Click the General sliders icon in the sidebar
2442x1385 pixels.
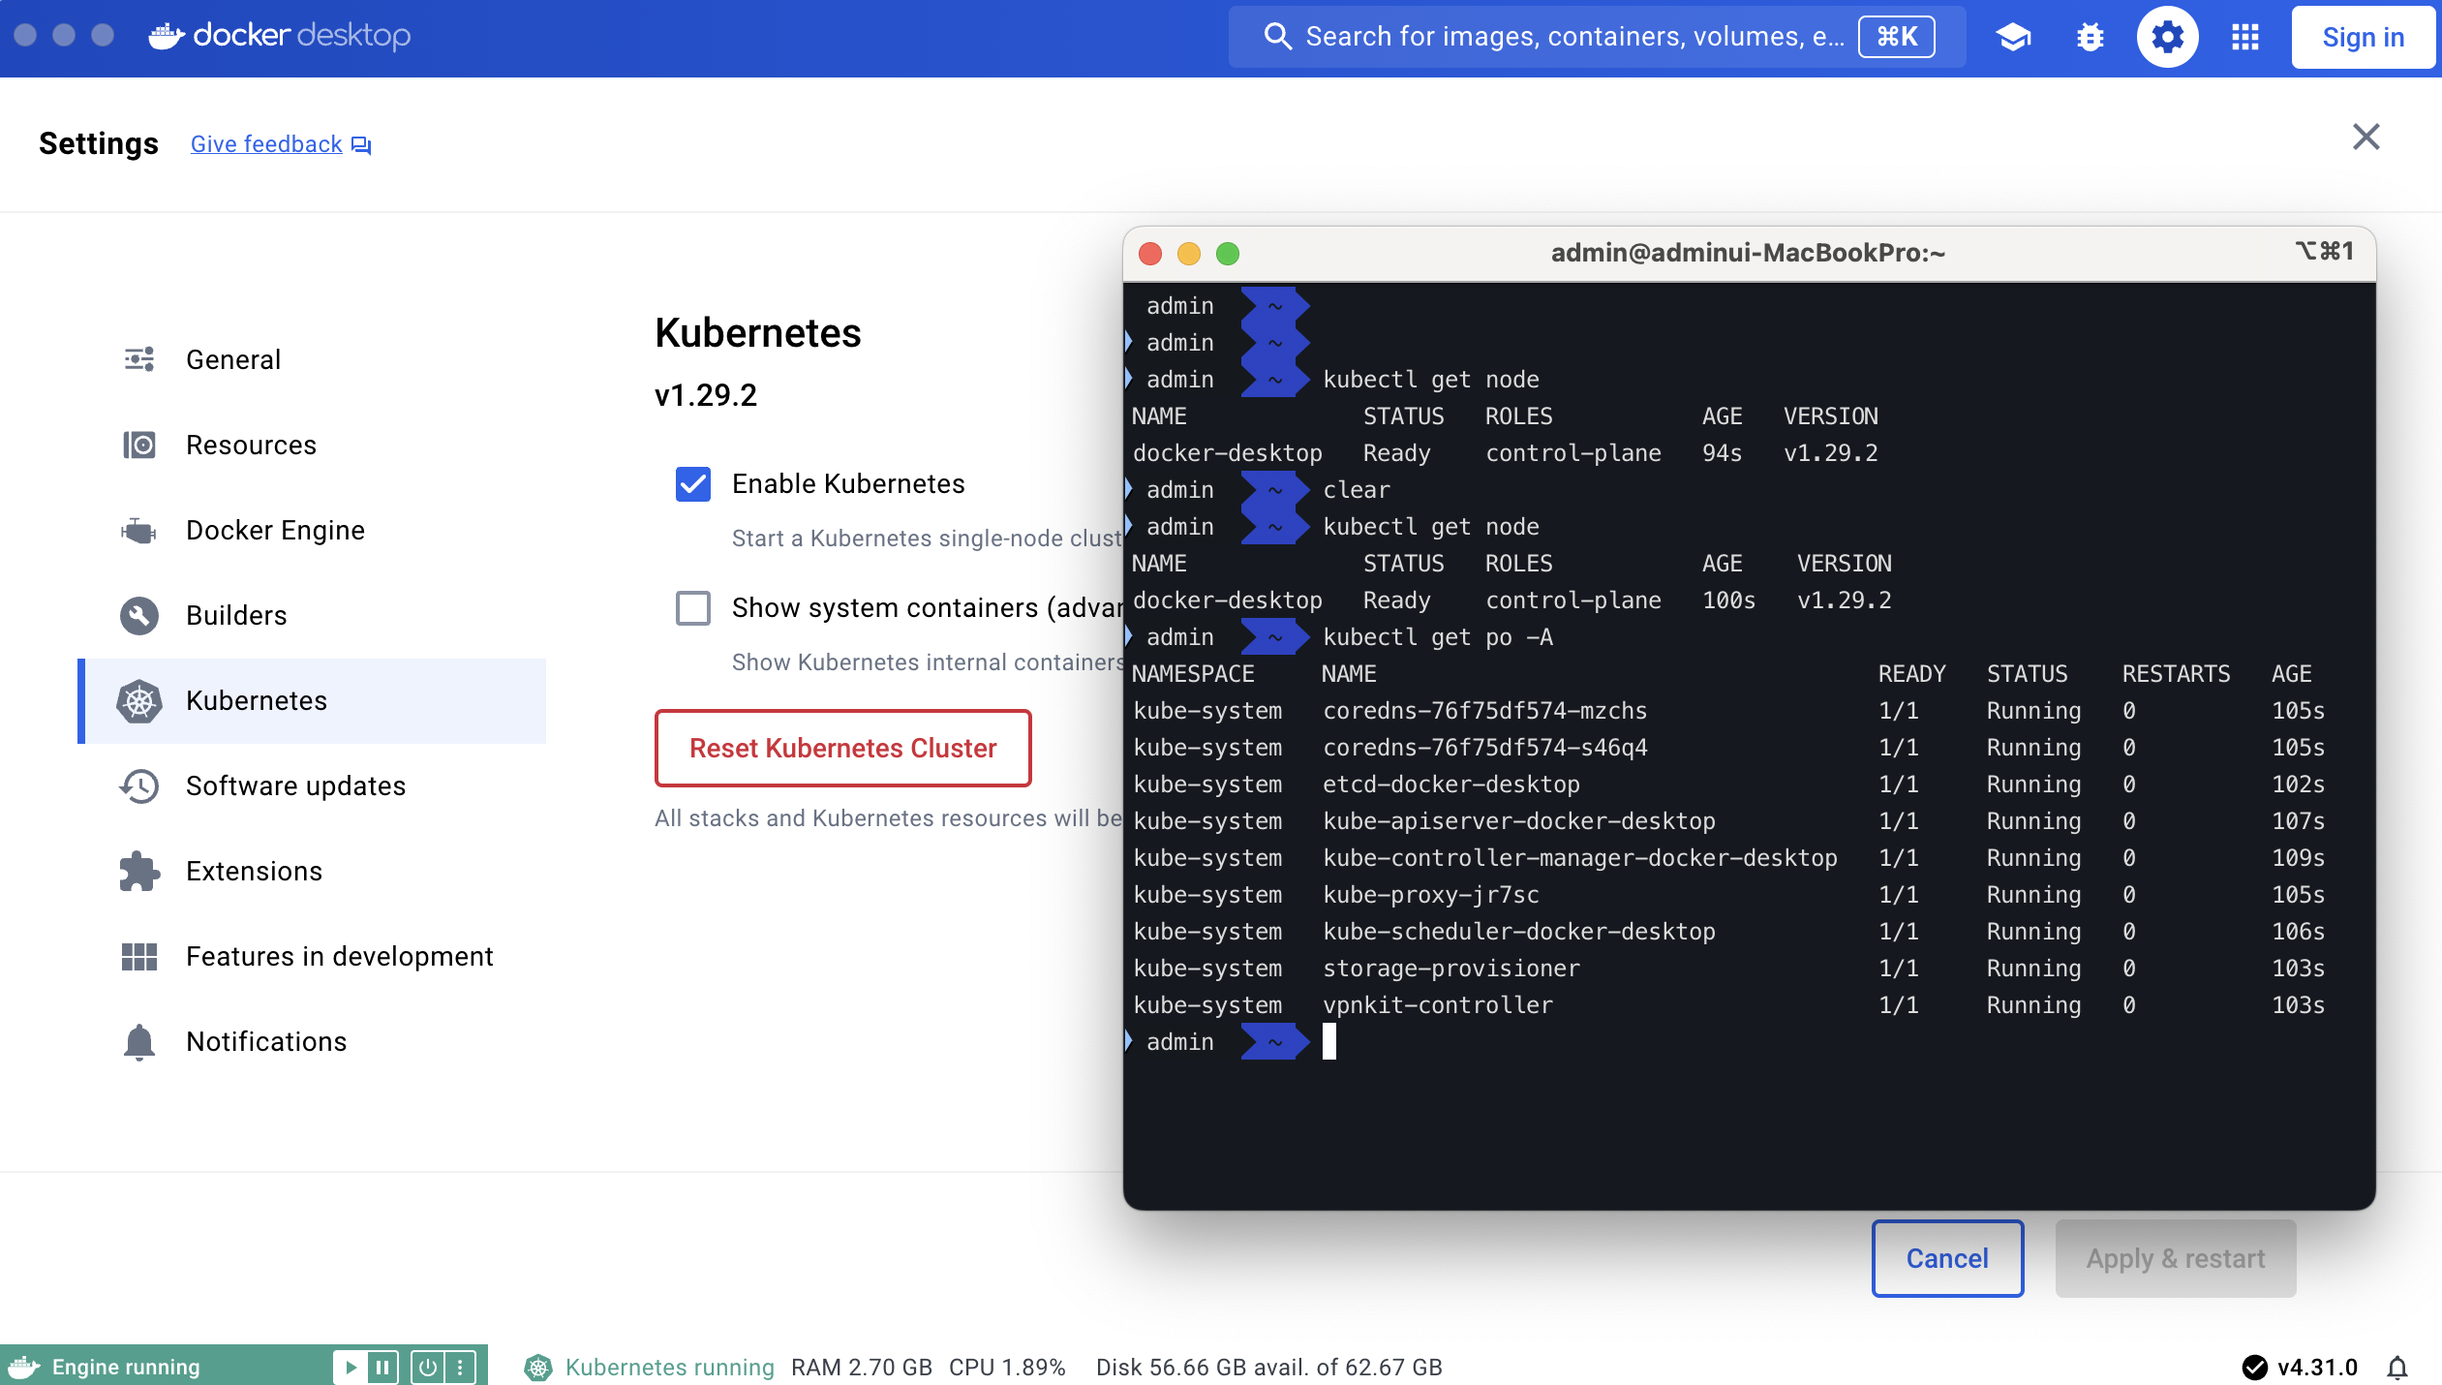pyautogui.click(x=139, y=359)
